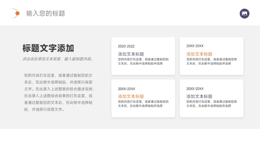Click the purple image icon in the header

click(244, 14)
